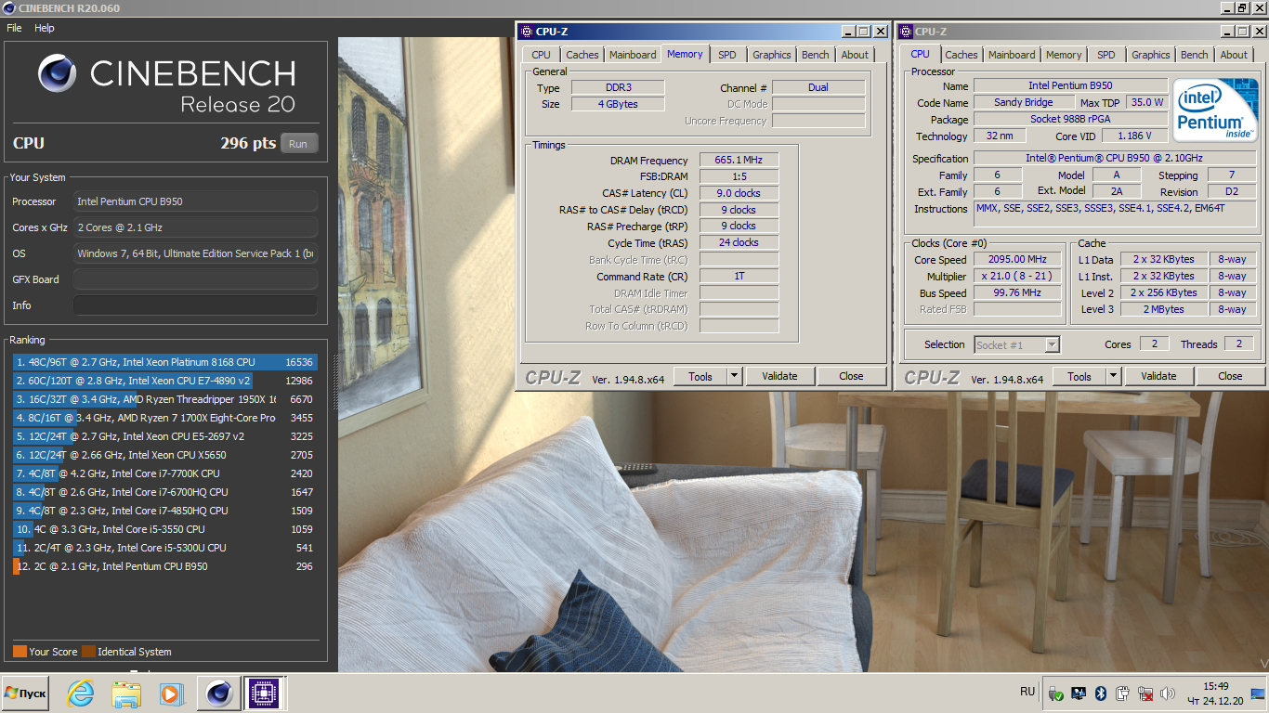1269x713 pixels.
Task: Click the Multiplier value x 21.0 ( 8 - 21 )
Action: 1018,277
